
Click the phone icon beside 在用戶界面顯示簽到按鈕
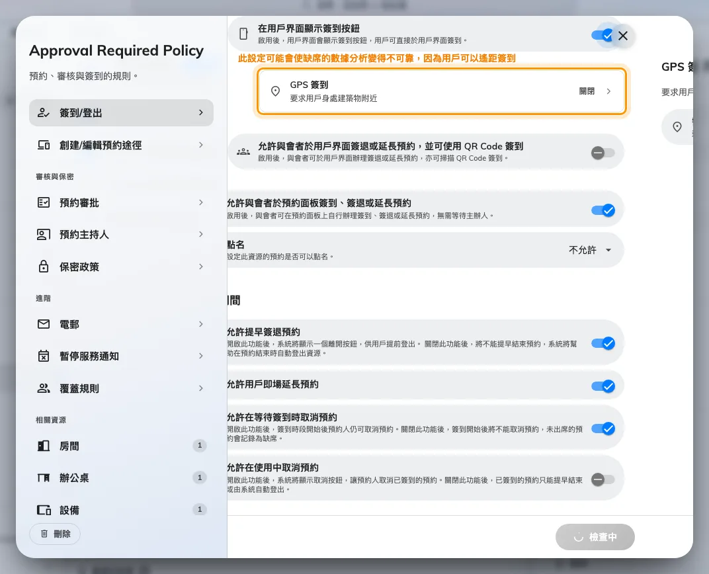243,34
